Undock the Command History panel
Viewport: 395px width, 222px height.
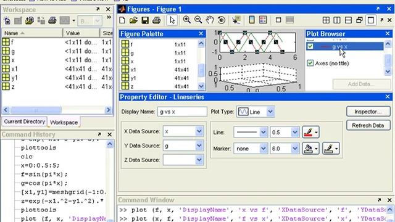pos(99,134)
